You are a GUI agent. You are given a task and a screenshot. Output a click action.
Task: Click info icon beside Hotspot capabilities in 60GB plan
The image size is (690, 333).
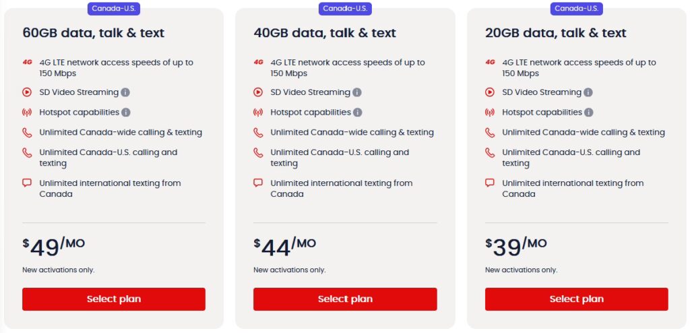pyautogui.click(x=126, y=113)
